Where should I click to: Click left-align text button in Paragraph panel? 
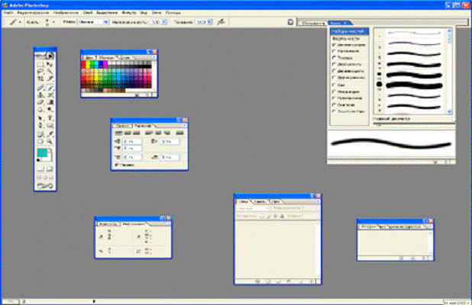(x=119, y=133)
